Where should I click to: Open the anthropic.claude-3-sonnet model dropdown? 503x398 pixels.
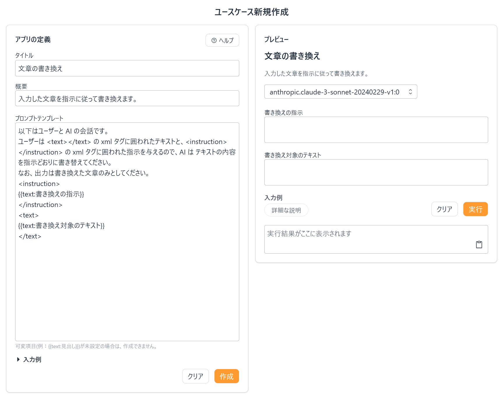click(x=340, y=92)
